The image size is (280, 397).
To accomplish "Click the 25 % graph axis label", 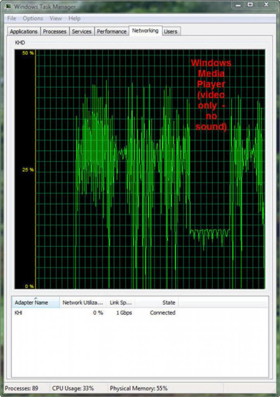I will tap(28, 170).
